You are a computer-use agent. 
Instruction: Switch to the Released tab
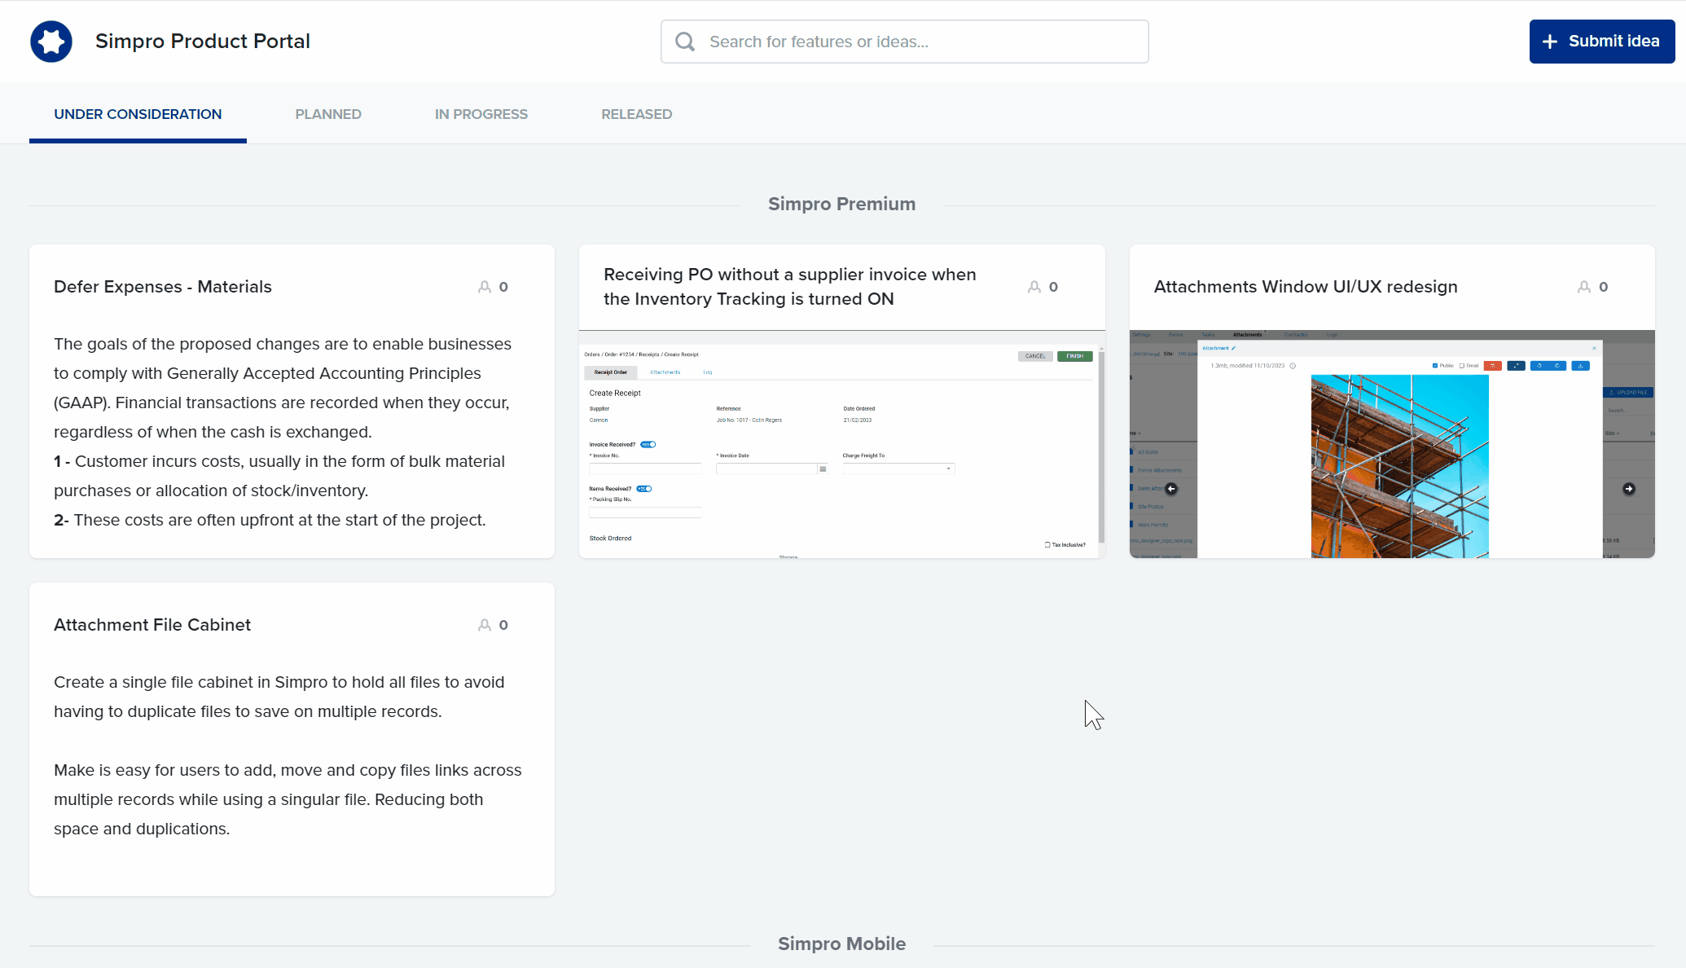(x=637, y=114)
